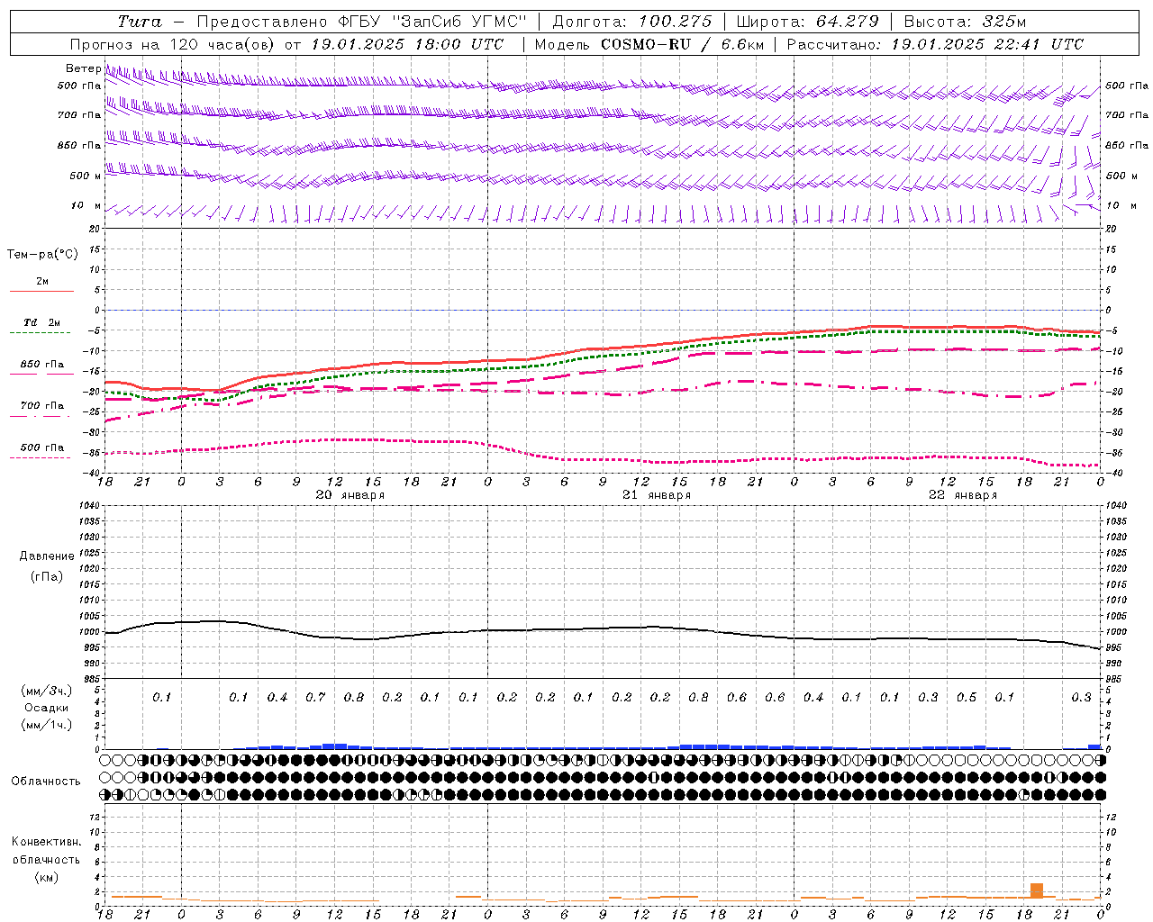Select the Облачность cloud cover label

tap(46, 781)
